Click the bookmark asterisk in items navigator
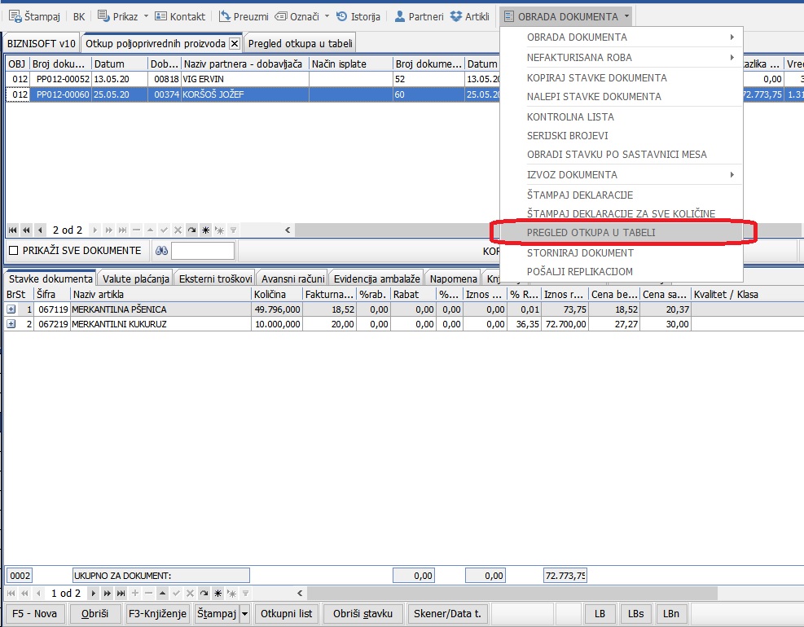 pyautogui.click(x=218, y=593)
